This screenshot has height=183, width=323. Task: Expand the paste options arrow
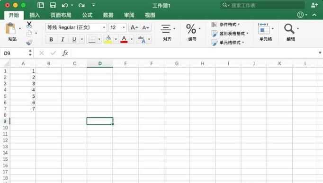pyautogui.click(x=20, y=28)
